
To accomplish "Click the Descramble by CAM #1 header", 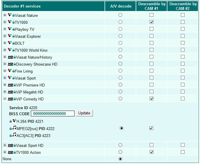I will pos(152,6).
